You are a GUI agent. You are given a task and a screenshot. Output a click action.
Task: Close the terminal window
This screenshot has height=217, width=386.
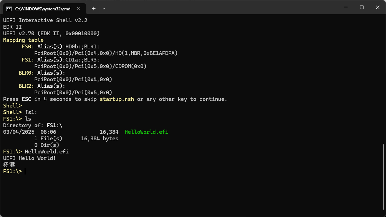pyautogui.click(x=378, y=7)
